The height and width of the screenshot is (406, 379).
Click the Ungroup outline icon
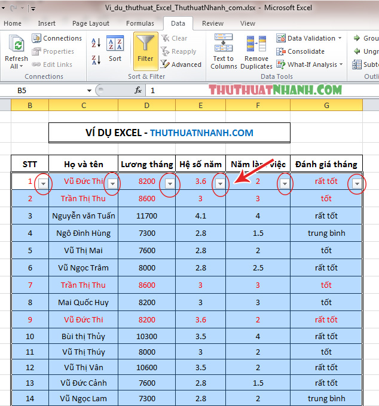(x=357, y=51)
